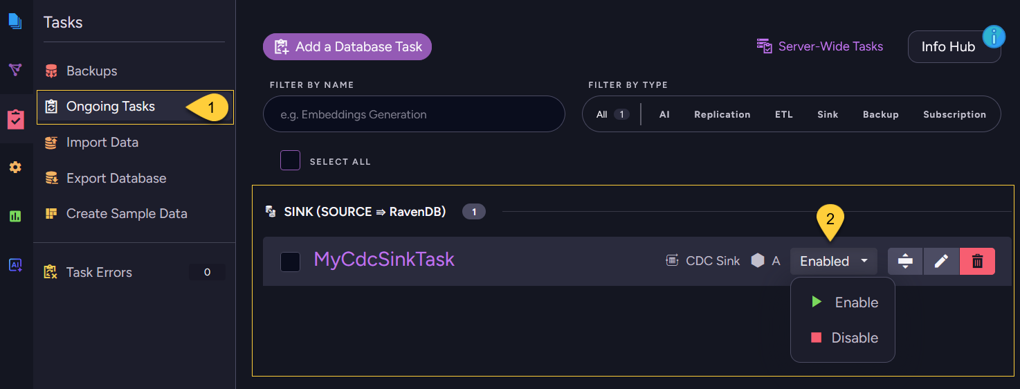This screenshot has width=1020, height=389.
Task: Click the Export Database icon
Action: click(x=51, y=179)
